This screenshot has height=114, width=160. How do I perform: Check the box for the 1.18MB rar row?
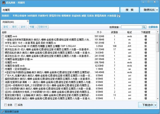pos(3,69)
